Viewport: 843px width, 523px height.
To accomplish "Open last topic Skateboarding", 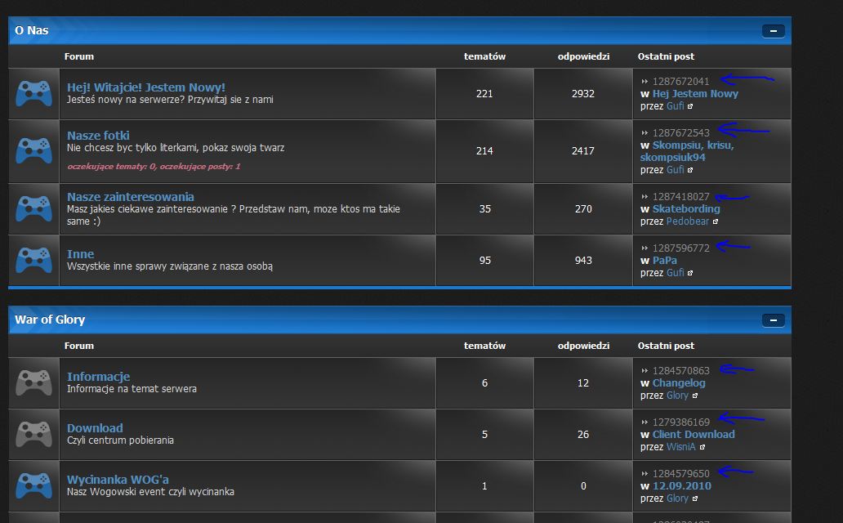I will [x=686, y=208].
